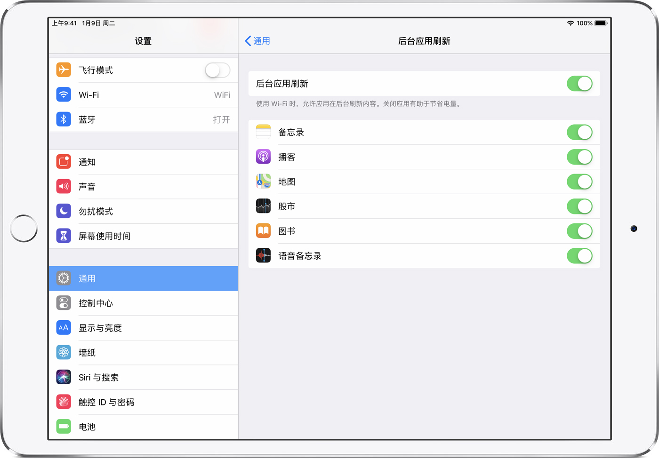
Task: Tap the Podcasts app icon
Action: click(x=263, y=157)
